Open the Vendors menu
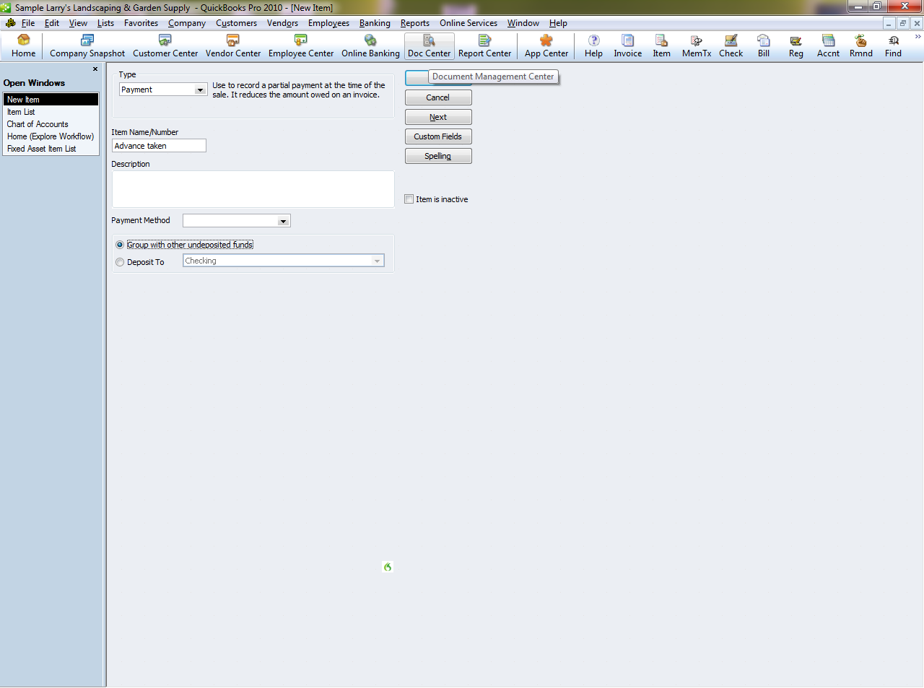The image size is (924, 688). point(282,23)
